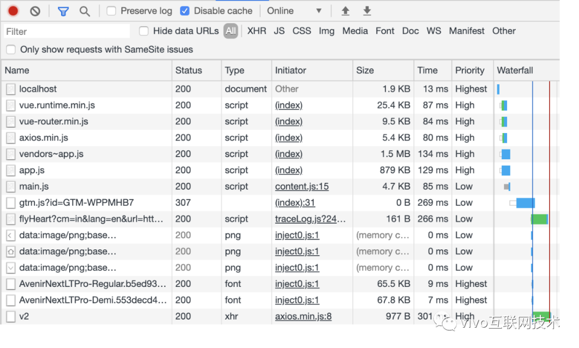
Task: Enable the Preserve log checkbox
Action: click(x=112, y=11)
